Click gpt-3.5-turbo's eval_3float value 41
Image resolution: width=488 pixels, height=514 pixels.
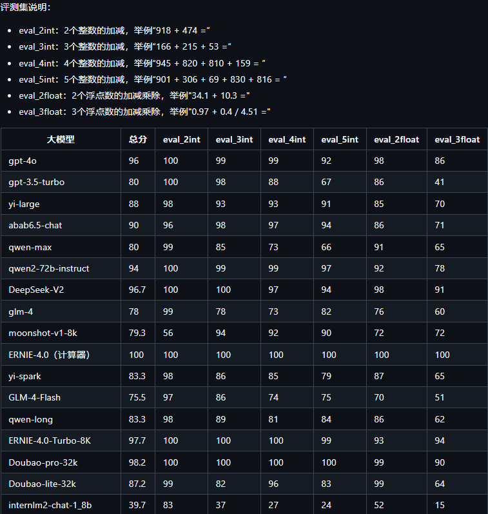(440, 182)
